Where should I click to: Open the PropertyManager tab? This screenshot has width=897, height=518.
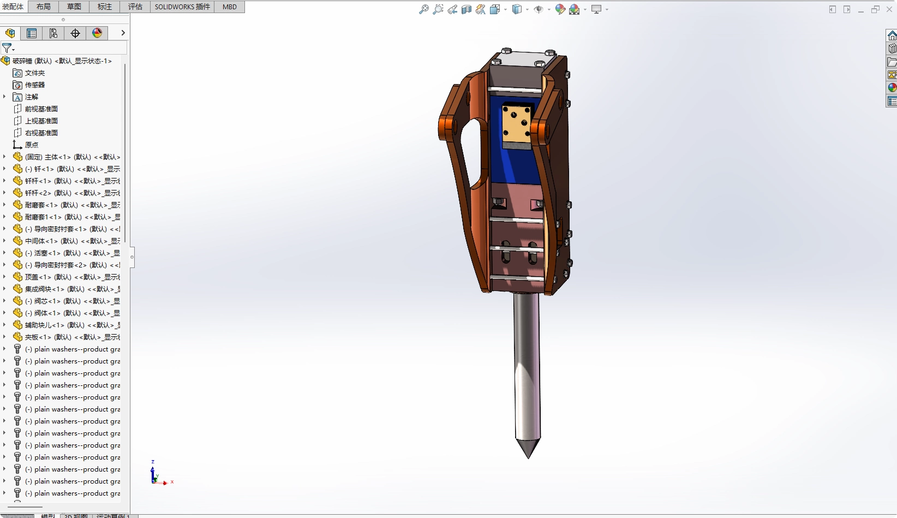pyautogui.click(x=32, y=33)
